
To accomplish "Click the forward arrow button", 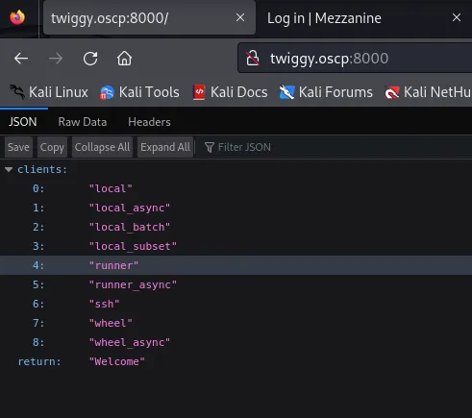I will [x=56, y=59].
